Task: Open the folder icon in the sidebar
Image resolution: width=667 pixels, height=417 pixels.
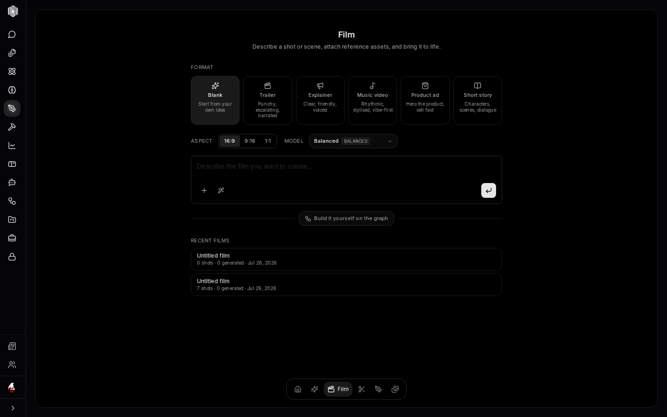Action: (12, 220)
